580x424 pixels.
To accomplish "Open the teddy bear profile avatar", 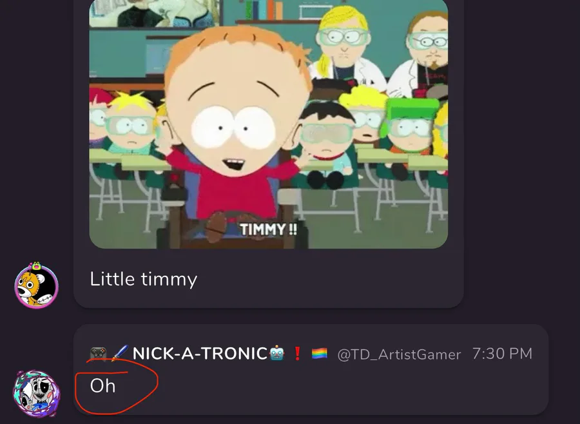I will point(36,285).
